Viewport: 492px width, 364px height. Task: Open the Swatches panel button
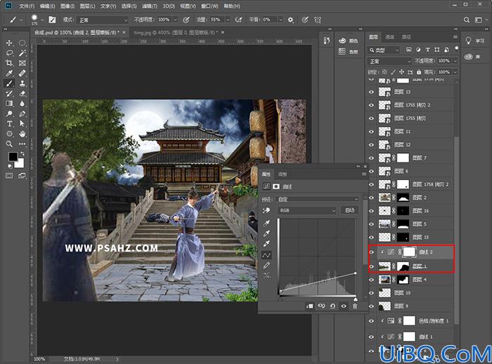(348, 52)
